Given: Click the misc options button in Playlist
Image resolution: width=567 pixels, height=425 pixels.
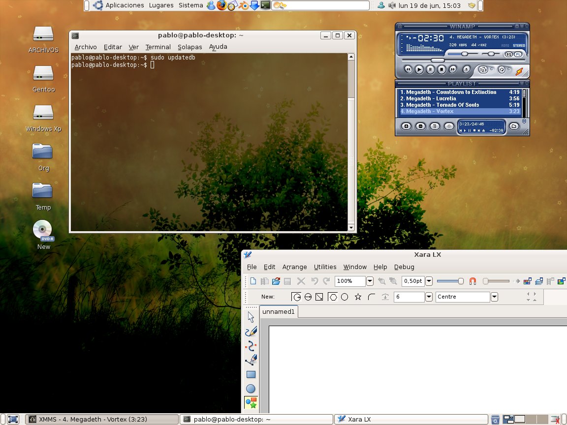Looking at the screenshot, I should tap(449, 126).
